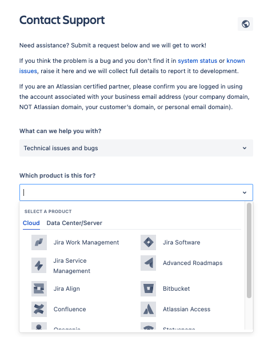Open the globe language selector

tap(245, 24)
